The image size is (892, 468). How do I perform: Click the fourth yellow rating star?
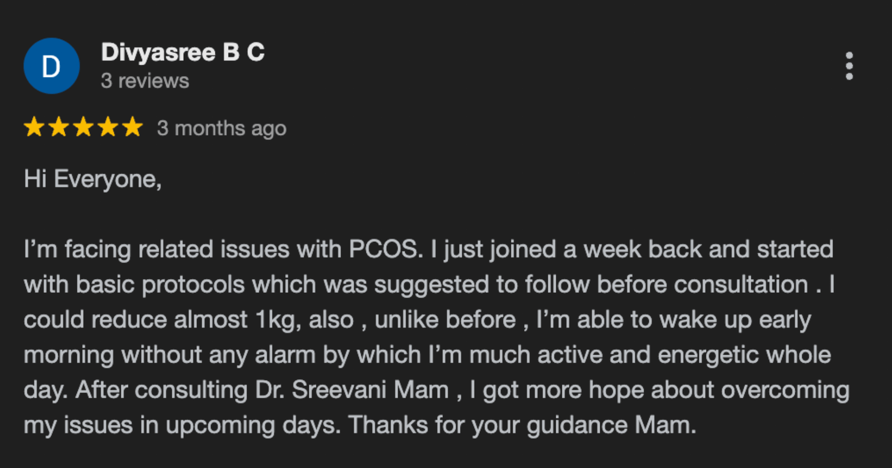coord(108,128)
